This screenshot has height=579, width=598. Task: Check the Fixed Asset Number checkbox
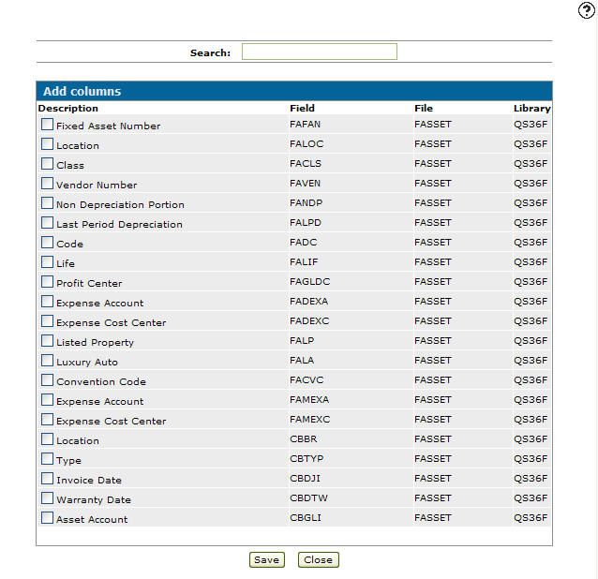coord(47,125)
